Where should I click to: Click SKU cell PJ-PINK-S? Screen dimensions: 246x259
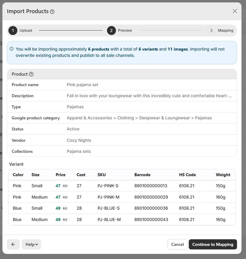[x=108, y=186]
